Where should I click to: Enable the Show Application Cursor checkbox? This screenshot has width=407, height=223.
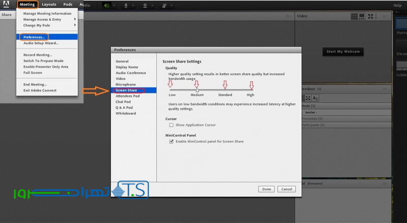pos(171,124)
